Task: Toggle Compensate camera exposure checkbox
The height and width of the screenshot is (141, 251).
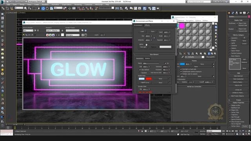Action: 181,72
